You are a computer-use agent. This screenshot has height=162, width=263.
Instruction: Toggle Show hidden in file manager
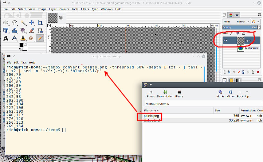pyautogui.click(x=165, y=94)
